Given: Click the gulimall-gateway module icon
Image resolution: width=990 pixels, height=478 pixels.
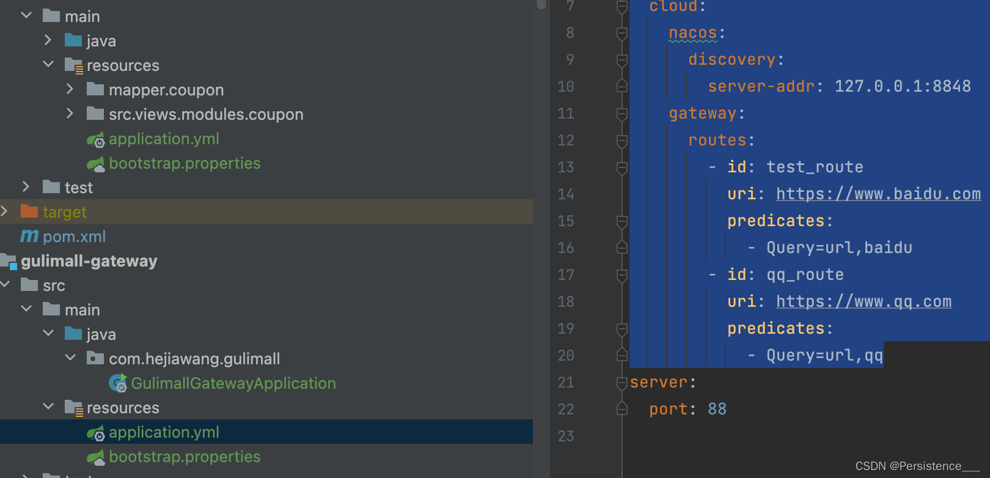Looking at the screenshot, I should pyautogui.click(x=9, y=261).
